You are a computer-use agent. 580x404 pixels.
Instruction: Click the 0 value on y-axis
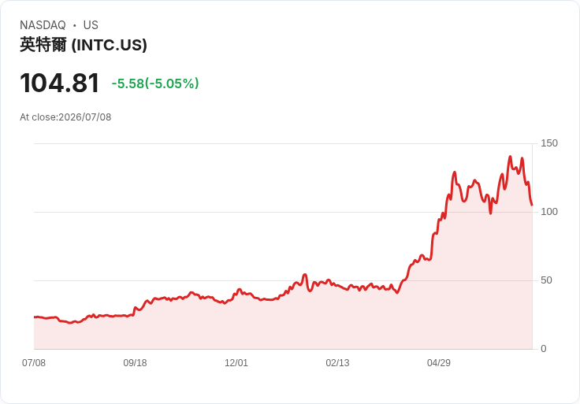coord(544,349)
